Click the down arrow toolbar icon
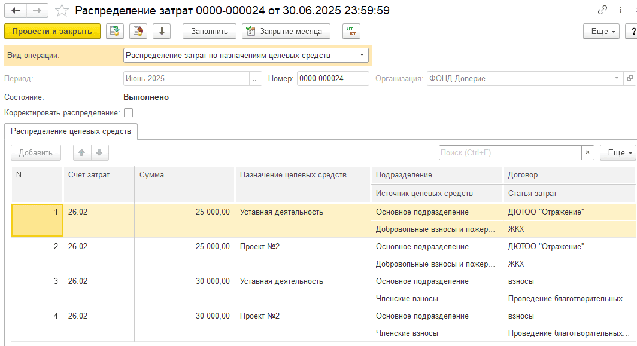Screen dimensions: 637x346 tap(162, 31)
